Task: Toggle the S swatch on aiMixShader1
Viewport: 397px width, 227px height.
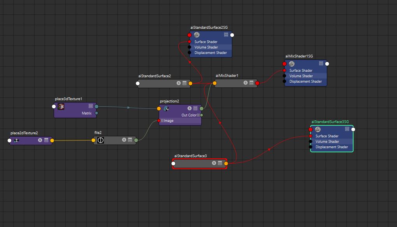Action: pos(245,83)
